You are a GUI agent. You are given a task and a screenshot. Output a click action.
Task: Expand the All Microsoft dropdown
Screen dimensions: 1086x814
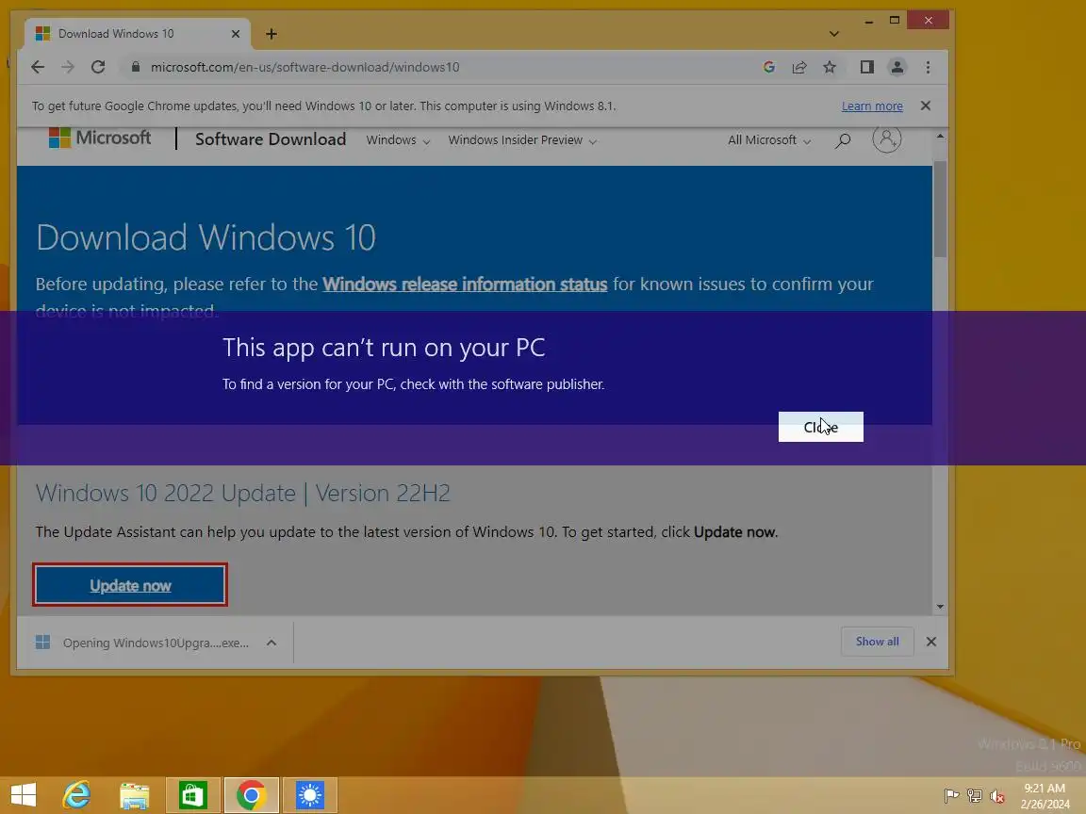(769, 139)
